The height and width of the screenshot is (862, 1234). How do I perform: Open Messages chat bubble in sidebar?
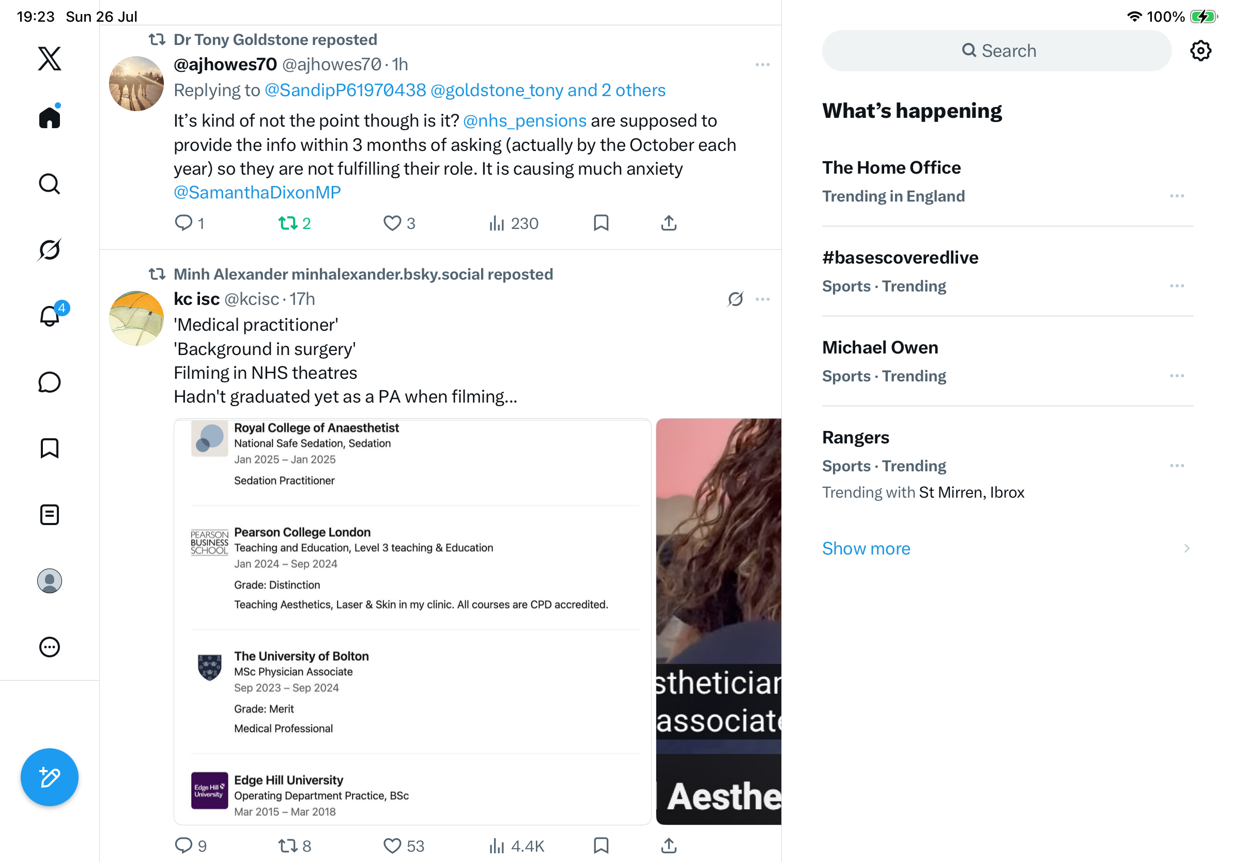(x=50, y=382)
